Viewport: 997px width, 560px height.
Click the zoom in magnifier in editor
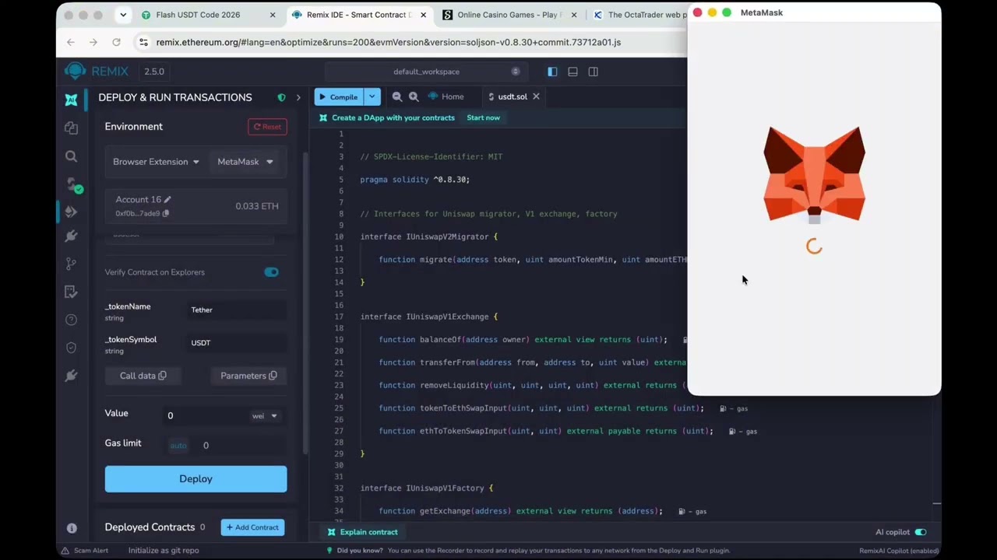pyautogui.click(x=414, y=96)
